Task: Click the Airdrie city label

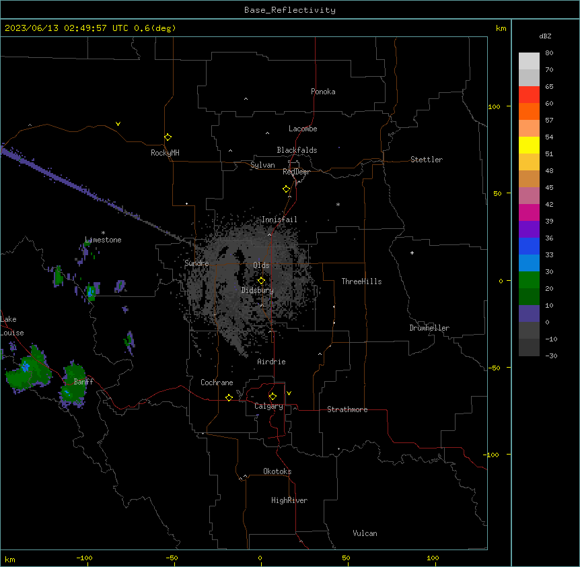Action: click(x=272, y=362)
